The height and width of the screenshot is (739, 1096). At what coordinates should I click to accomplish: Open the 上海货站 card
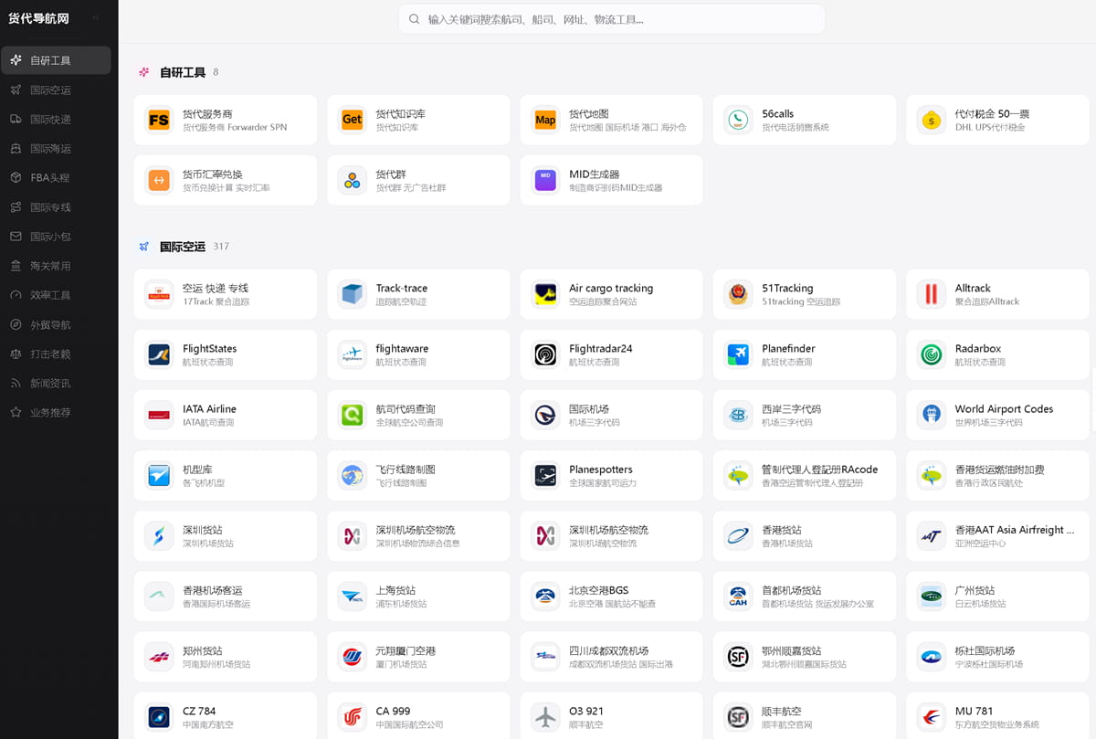point(418,596)
